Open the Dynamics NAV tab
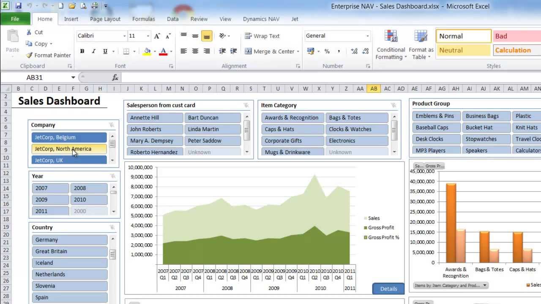 261,19
